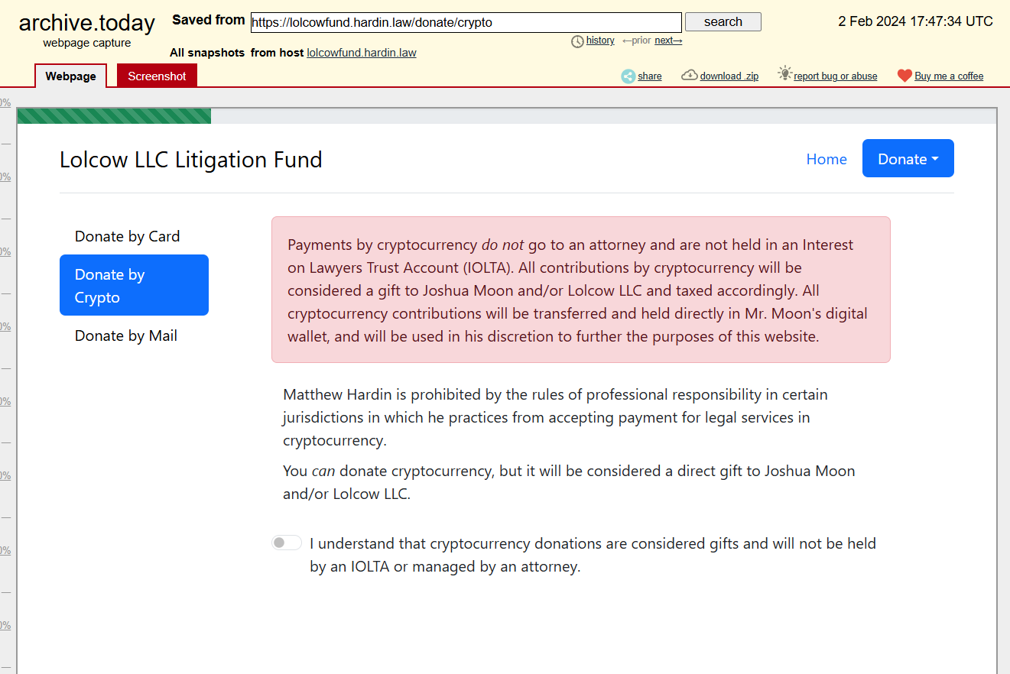Click the report bug lightbulb icon
The image size is (1010, 674).
(785, 73)
